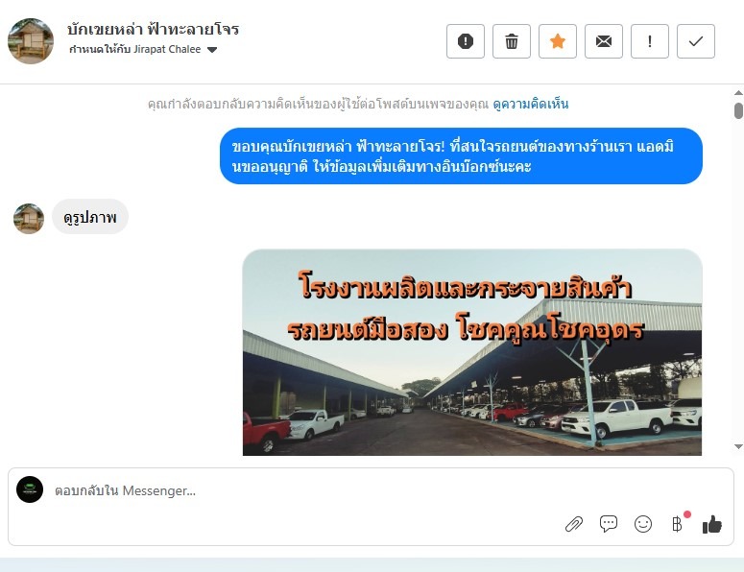Mark conversation done with checkmark

[x=696, y=41]
